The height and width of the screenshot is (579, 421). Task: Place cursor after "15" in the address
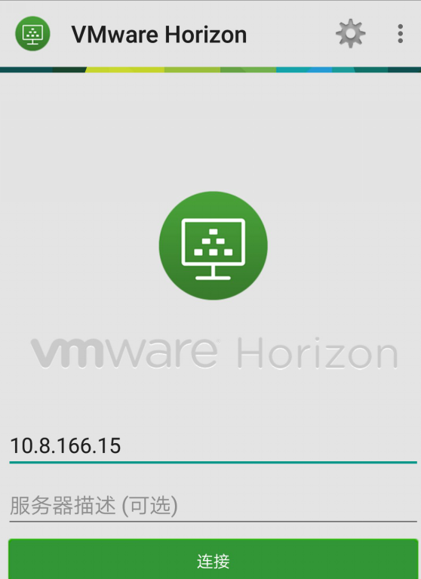tap(121, 445)
